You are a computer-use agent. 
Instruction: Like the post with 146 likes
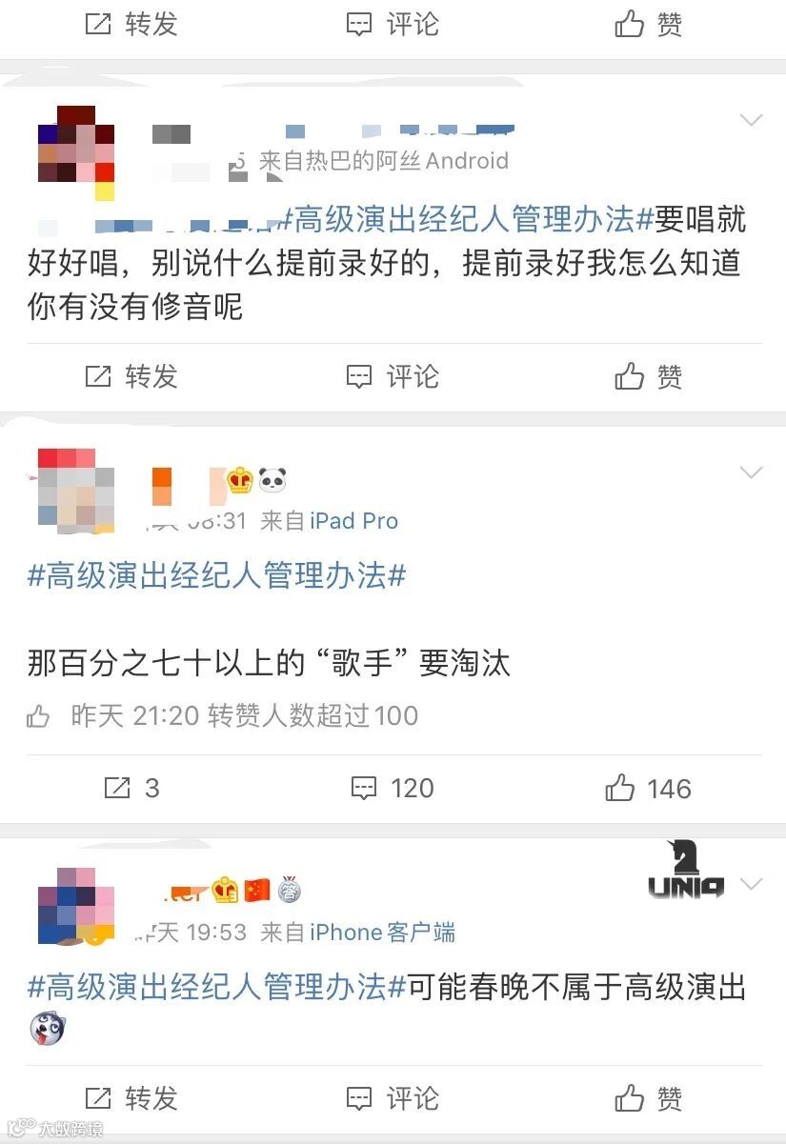coord(649,789)
